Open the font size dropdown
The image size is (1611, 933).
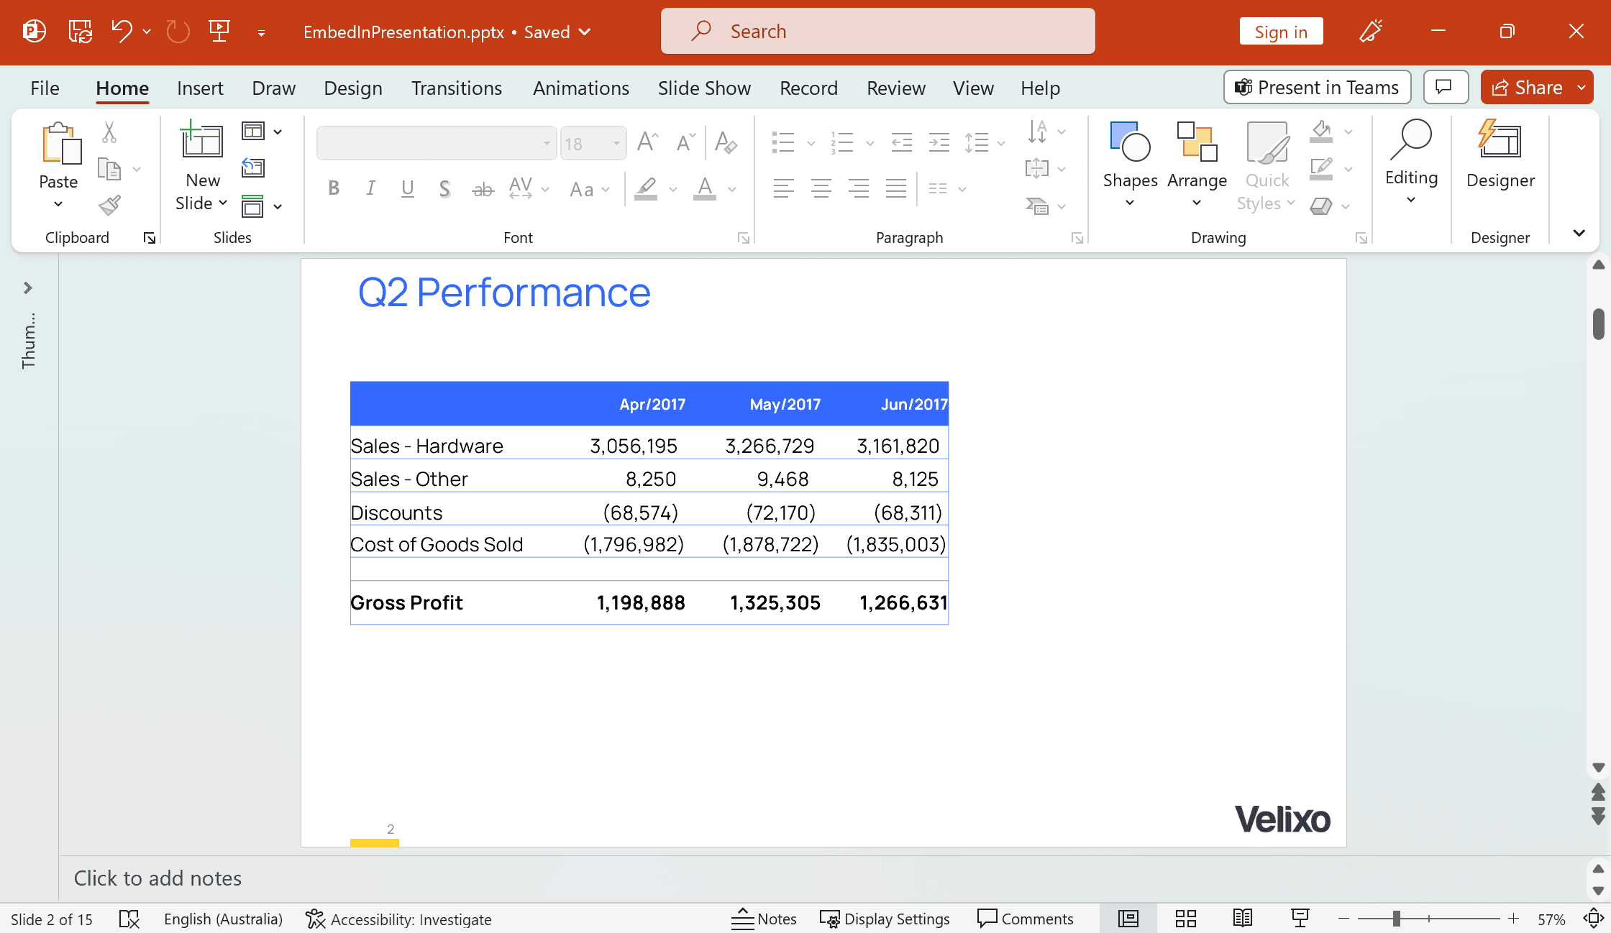(x=616, y=143)
